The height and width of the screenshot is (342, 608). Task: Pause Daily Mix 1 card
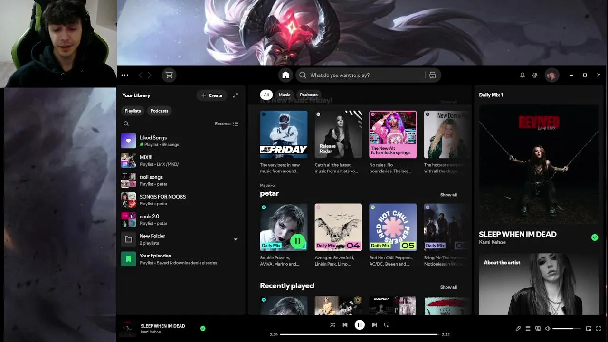click(297, 241)
